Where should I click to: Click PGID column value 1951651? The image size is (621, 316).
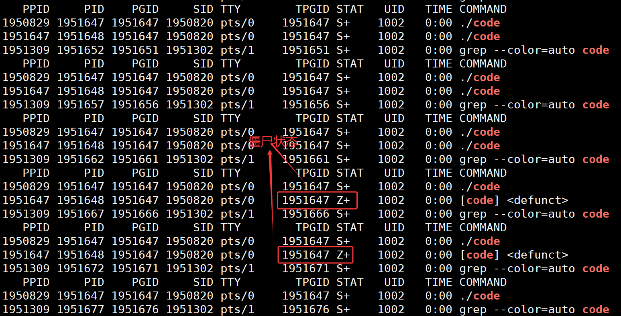coord(135,50)
